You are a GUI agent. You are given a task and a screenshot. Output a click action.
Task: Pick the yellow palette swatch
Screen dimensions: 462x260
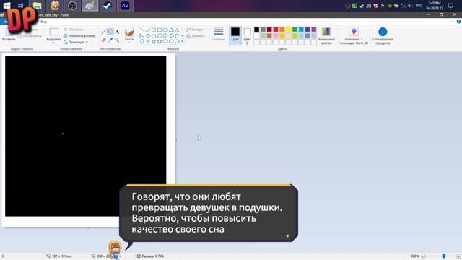click(x=289, y=29)
